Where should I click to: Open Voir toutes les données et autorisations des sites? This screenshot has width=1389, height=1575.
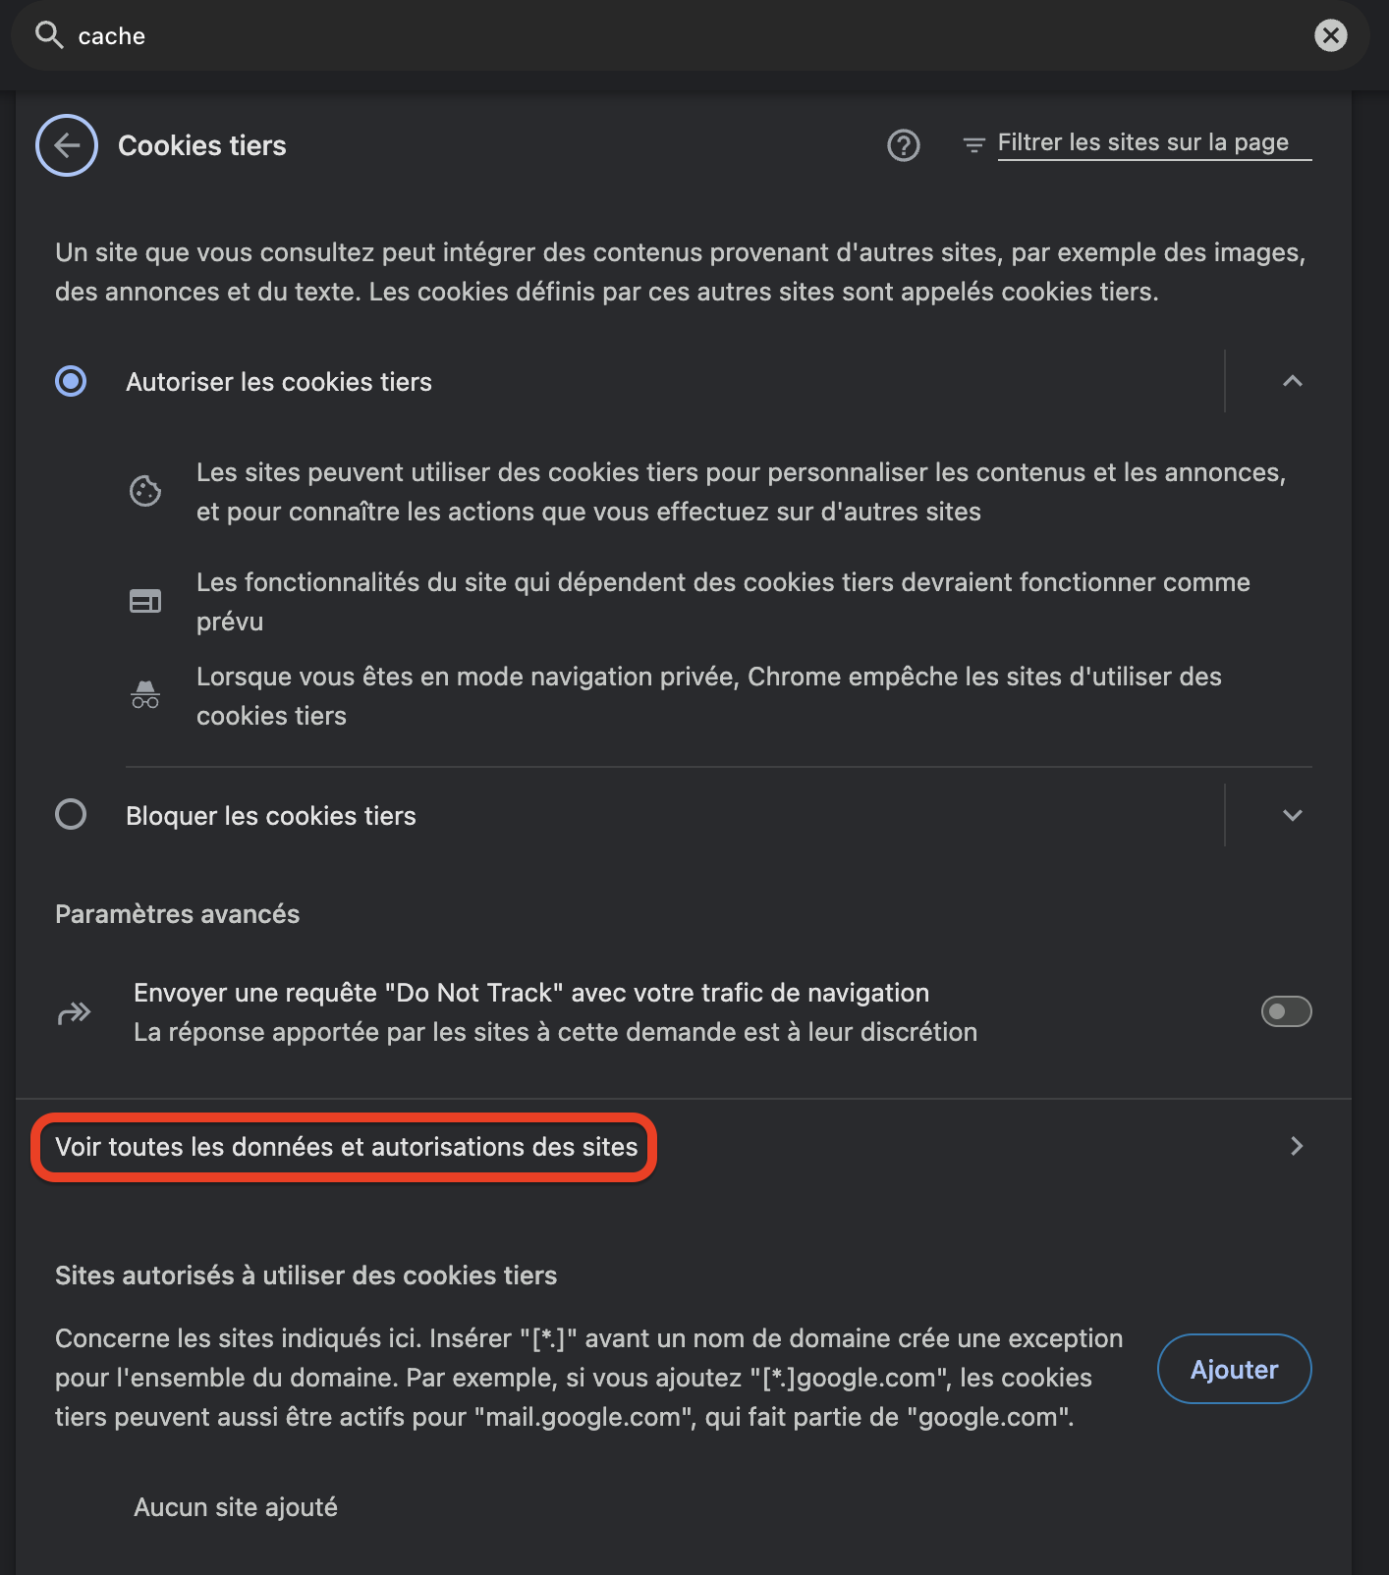coord(346,1147)
